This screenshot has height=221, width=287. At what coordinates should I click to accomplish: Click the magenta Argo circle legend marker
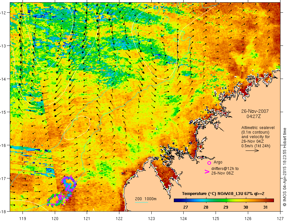pos(209,163)
